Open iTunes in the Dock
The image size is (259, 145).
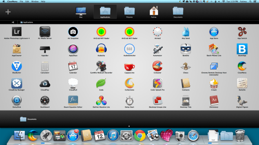tap(113, 136)
